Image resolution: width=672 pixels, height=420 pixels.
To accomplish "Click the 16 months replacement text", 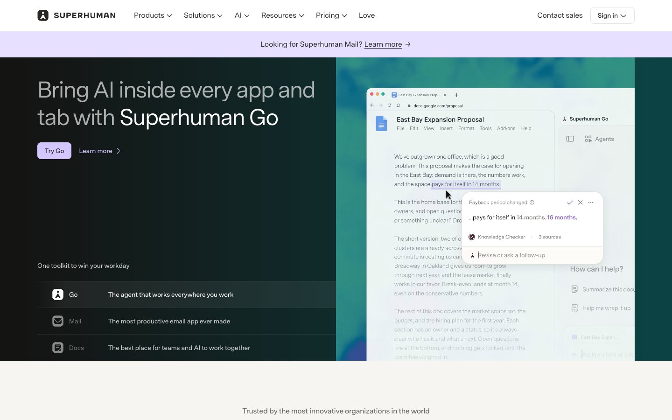I will (562, 217).
